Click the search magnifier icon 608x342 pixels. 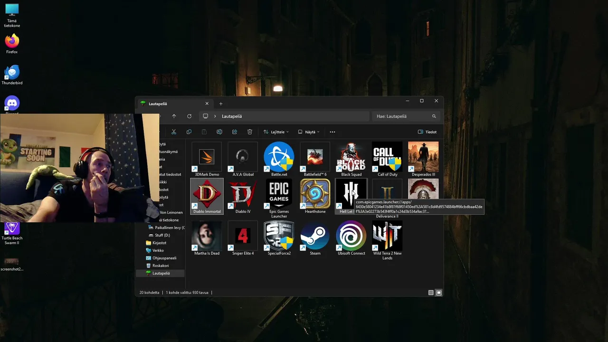pyautogui.click(x=434, y=116)
